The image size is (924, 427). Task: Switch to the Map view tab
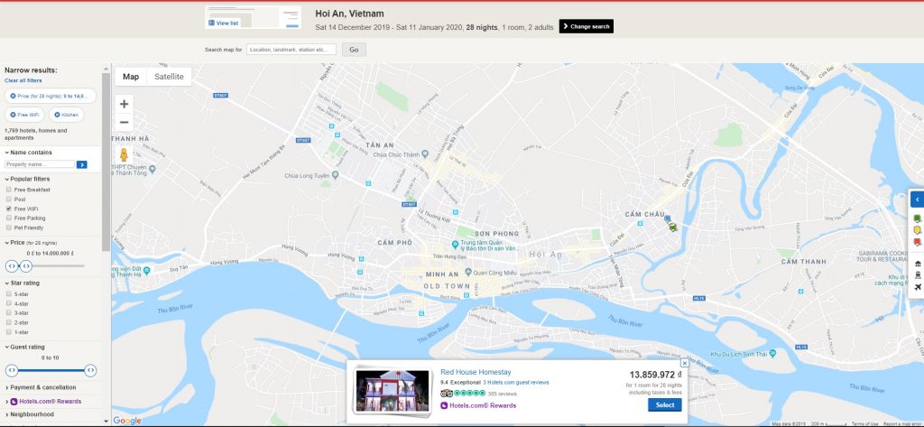131,77
